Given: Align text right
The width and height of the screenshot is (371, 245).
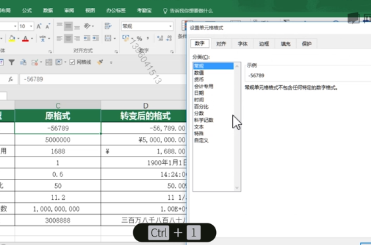Looking at the screenshot, I should [77, 38].
